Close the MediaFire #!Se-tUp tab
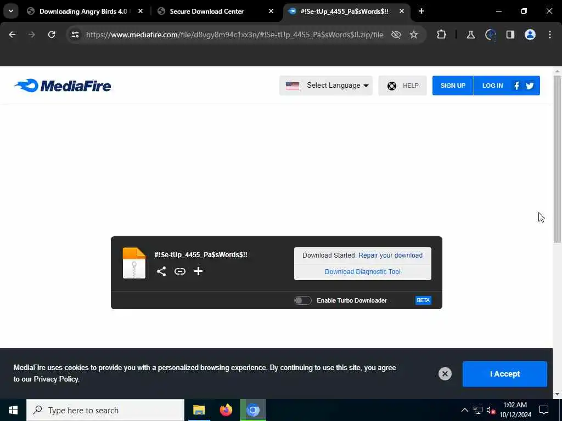Screen dimensions: 562x421 (402, 11)
